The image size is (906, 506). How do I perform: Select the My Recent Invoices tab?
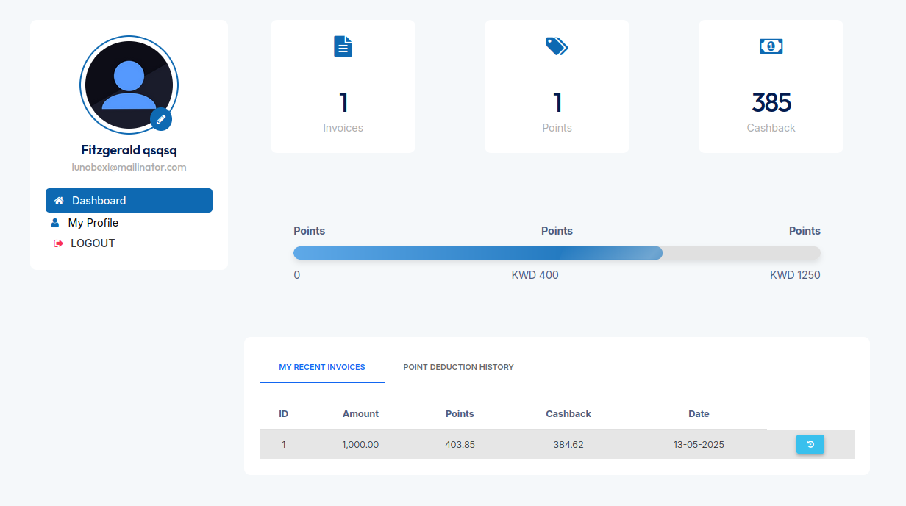coord(321,367)
